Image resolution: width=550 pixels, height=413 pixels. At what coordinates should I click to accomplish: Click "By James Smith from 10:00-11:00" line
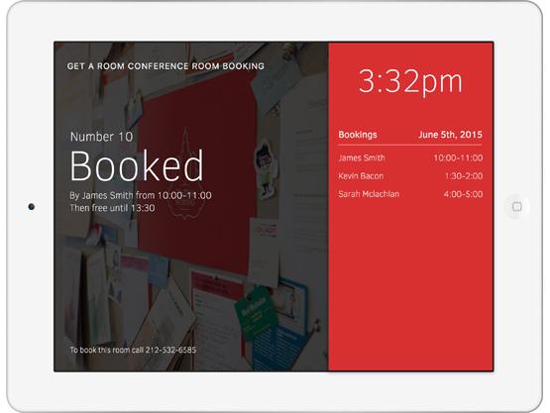(141, 195)
